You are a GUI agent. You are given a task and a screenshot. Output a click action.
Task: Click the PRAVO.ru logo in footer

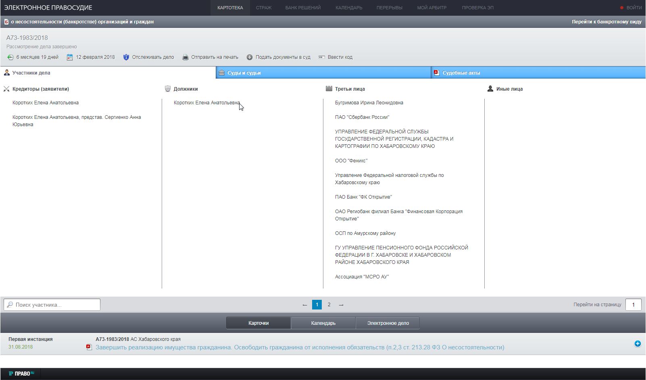coord(21,374)
